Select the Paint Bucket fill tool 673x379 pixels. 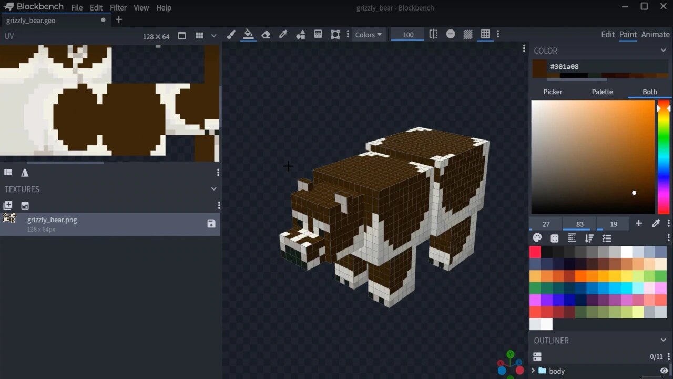[x=248, y=35]
